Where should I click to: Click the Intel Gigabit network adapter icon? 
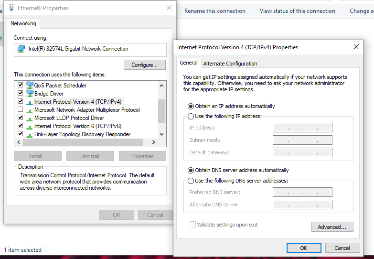point(21,49)
